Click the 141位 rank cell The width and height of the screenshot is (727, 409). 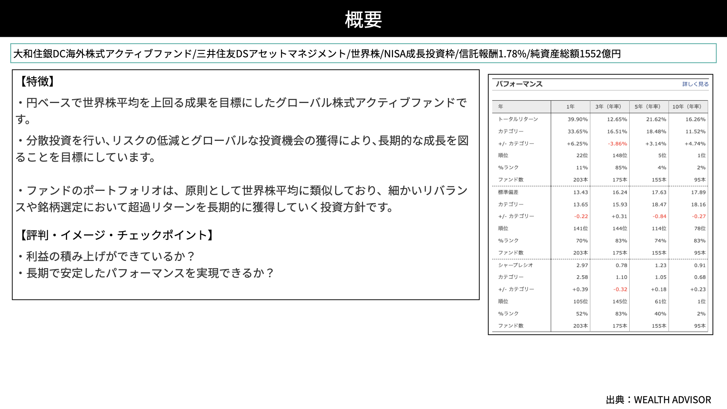pyautogui.click(x=580, y=229)
